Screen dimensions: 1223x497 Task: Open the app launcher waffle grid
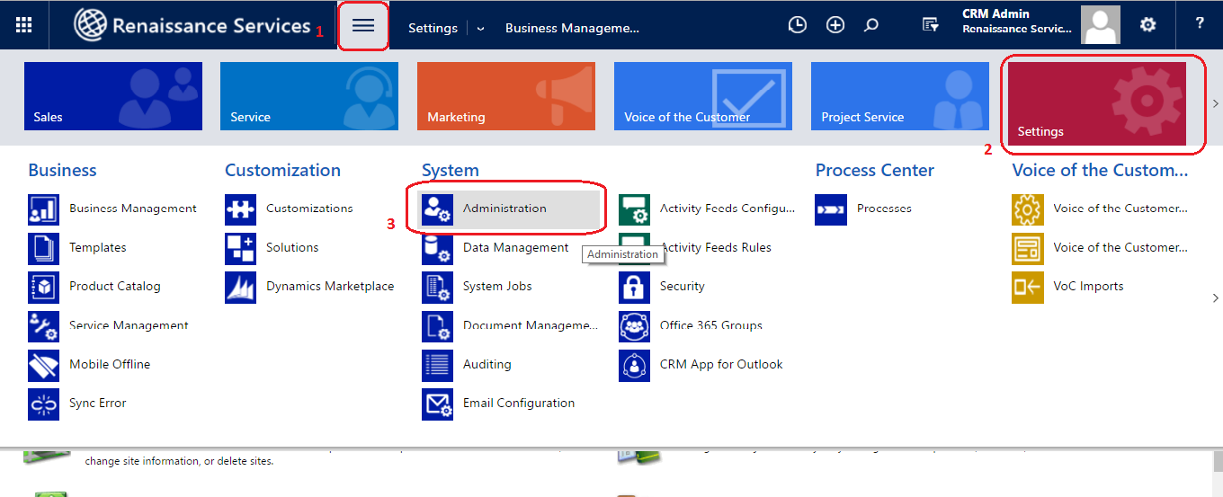click(24, 25)
